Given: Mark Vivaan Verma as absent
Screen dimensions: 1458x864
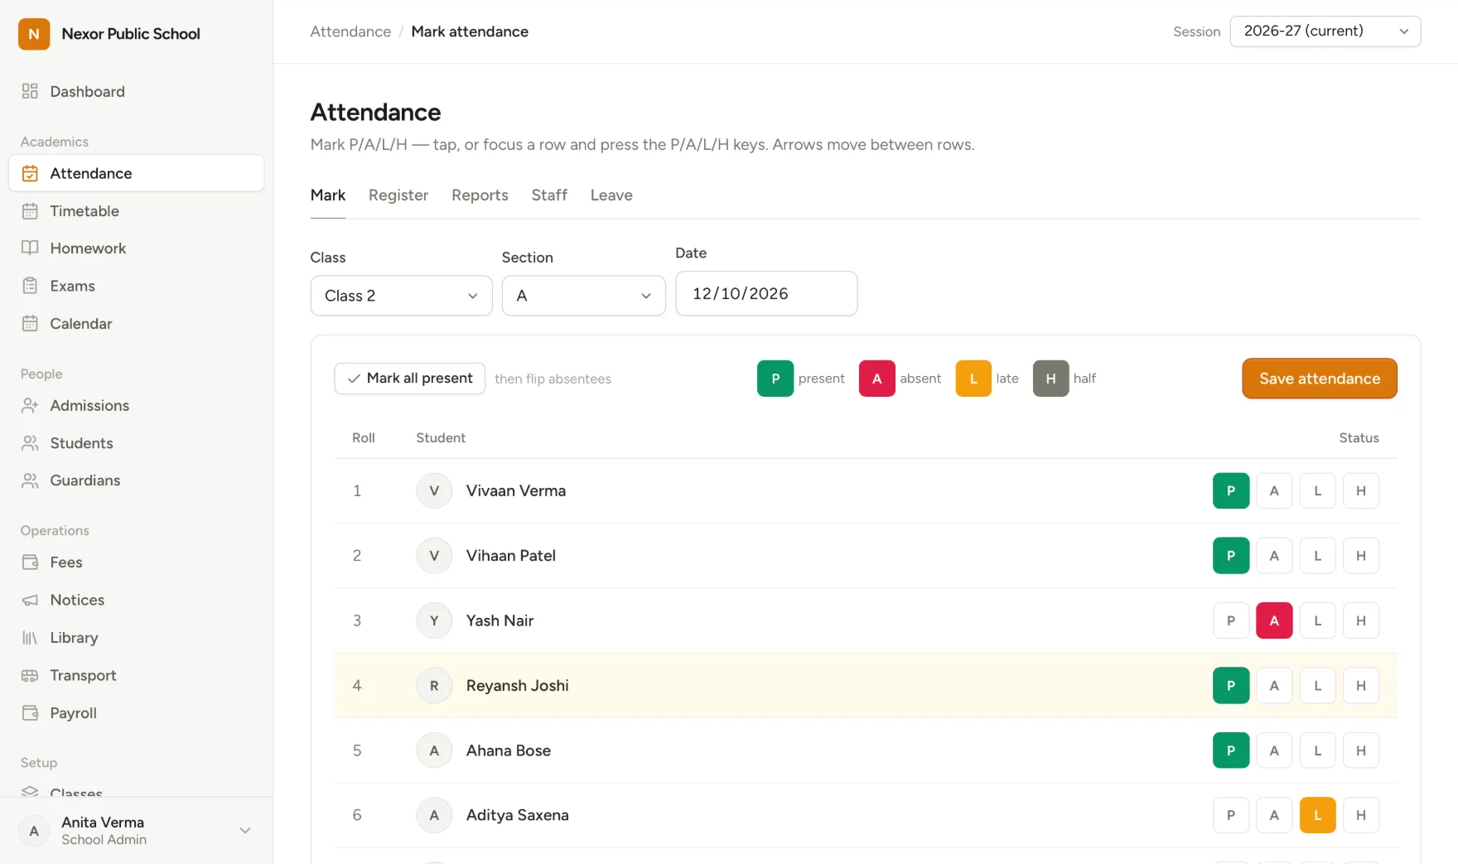Looking at the screenshot, I should coord(1274,491).
